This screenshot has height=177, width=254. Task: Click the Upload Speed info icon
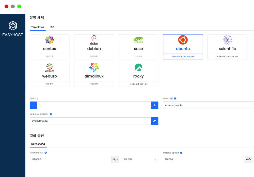[x=181, y=153]
